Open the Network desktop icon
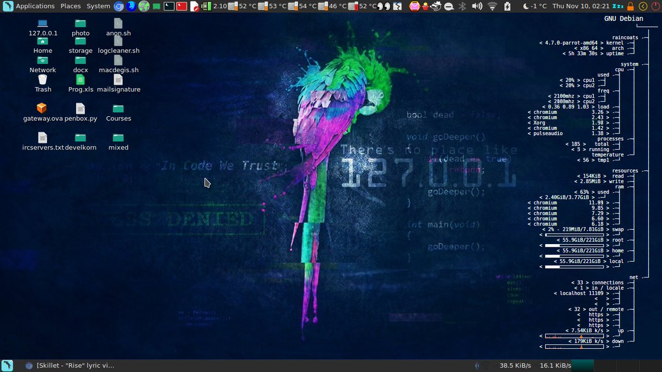The height and width of the screenshot is (372, 662). click(x=42, y=65)
